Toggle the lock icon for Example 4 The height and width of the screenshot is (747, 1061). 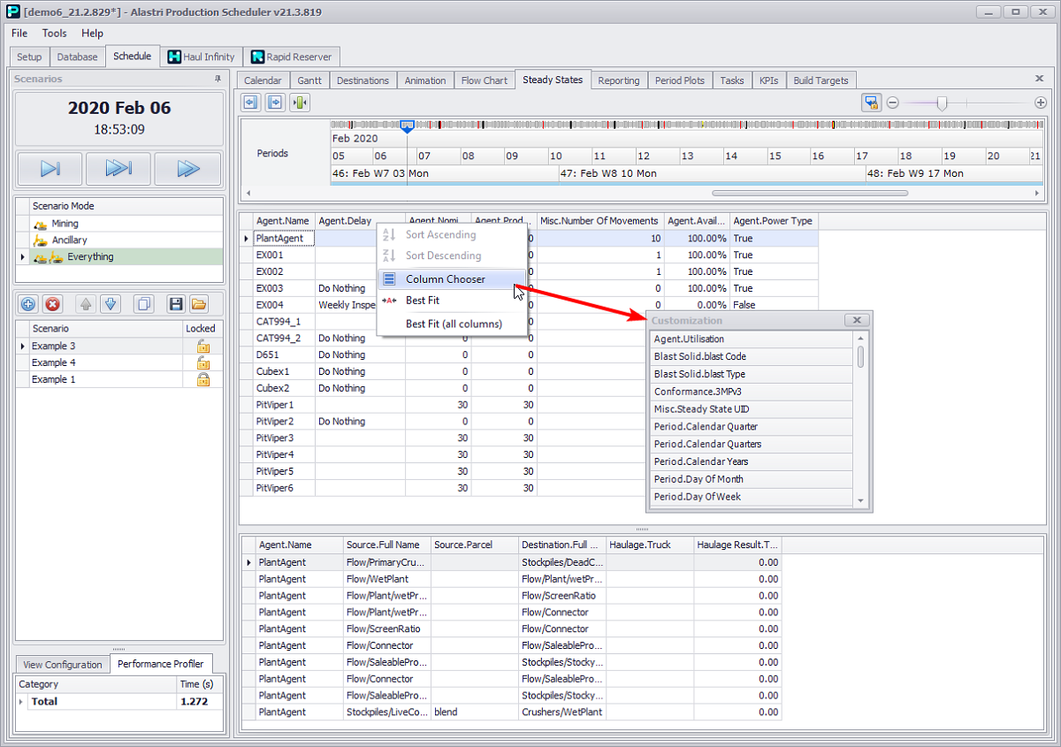[x=202, y=362]
